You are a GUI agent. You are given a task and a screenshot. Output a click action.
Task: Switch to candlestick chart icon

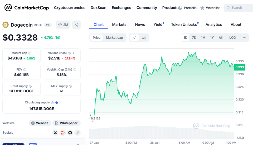[144, 38]
